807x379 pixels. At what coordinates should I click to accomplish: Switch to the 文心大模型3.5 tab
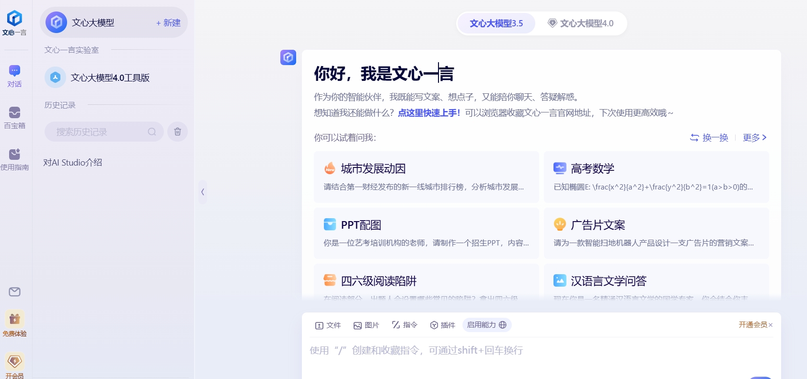click(x=496, y=23)
